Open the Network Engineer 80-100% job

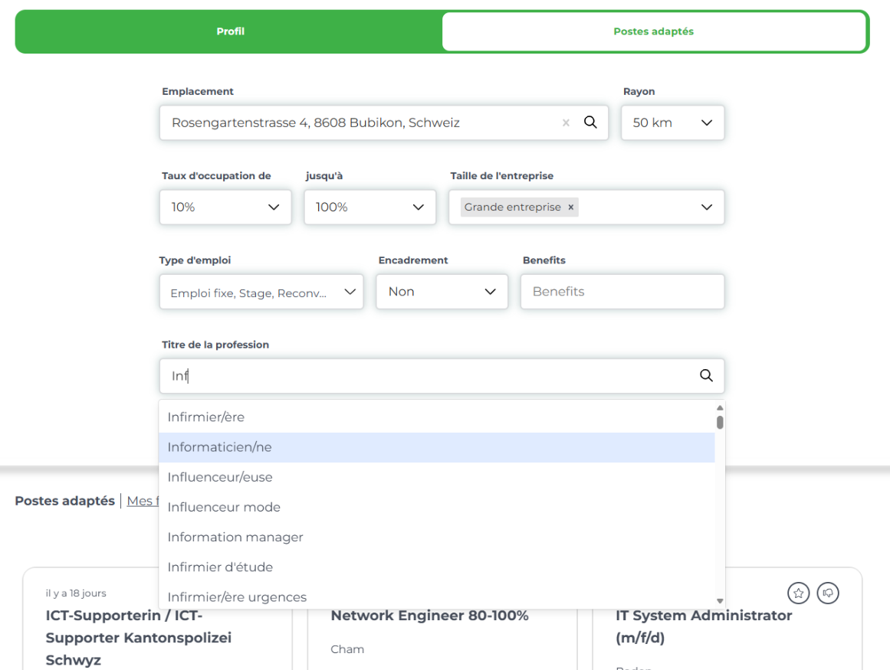coord(429,616)
